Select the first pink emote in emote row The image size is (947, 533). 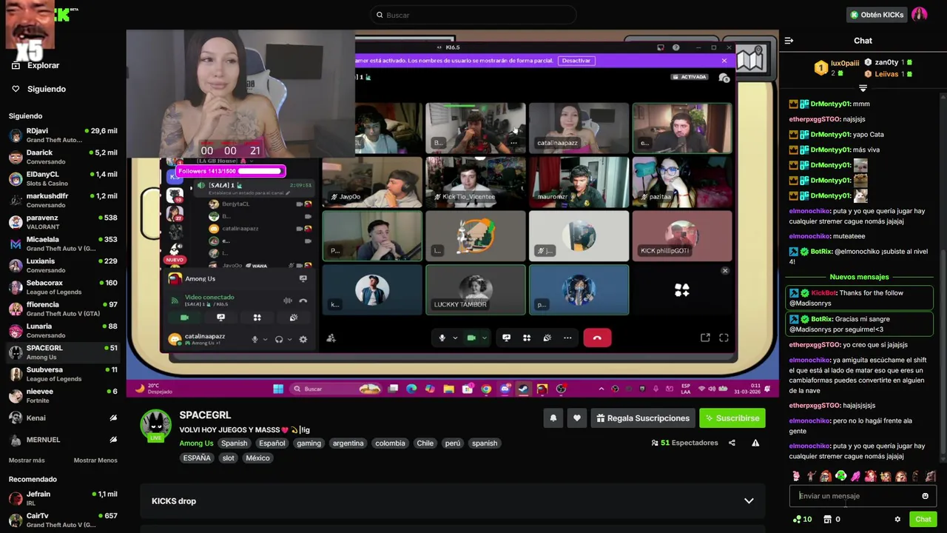[x=796, y=476]
